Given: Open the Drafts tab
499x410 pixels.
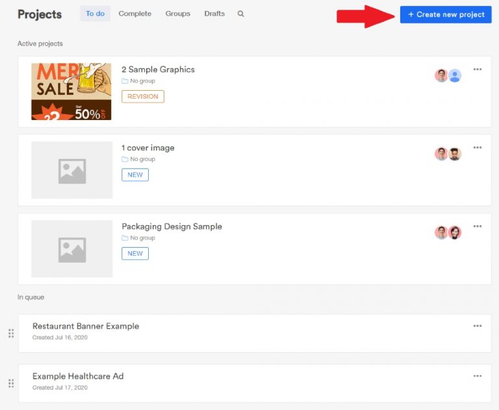Looking at the screenshot, I should coord(214,14).
